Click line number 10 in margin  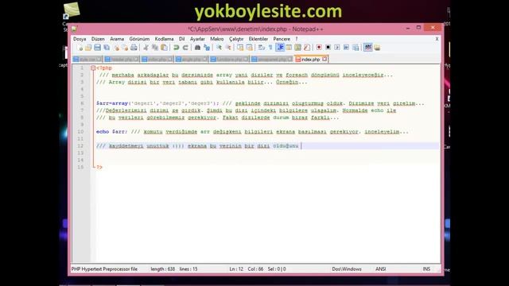(80, 132)
